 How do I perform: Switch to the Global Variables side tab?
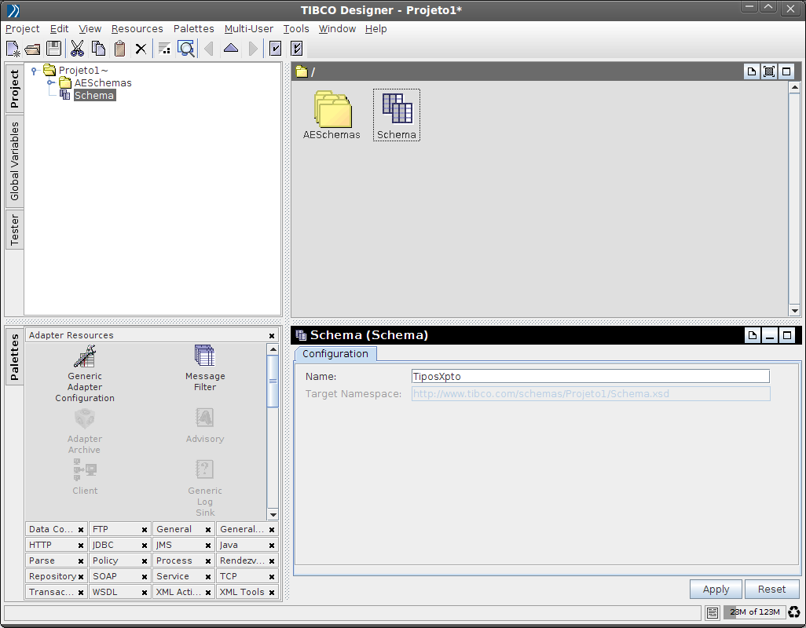pyautogui.click(x=14, y=161)
